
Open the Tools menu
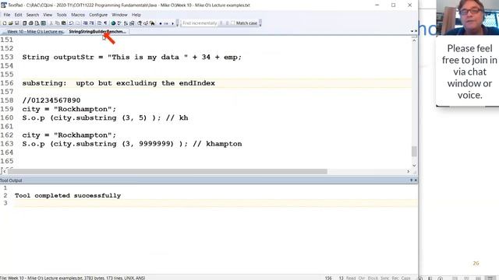click(62, 15)
